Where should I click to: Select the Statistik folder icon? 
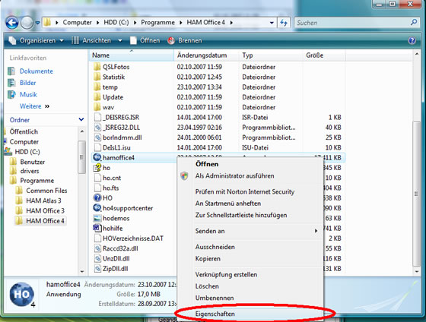pos(97,77)
